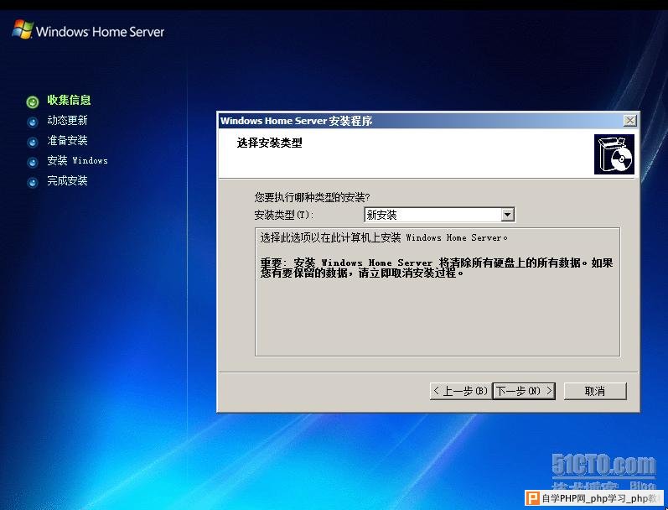Screen dimensions: 668x510
Task: Click the 准备安装 step bullet icon
Action: click(33, 142)
